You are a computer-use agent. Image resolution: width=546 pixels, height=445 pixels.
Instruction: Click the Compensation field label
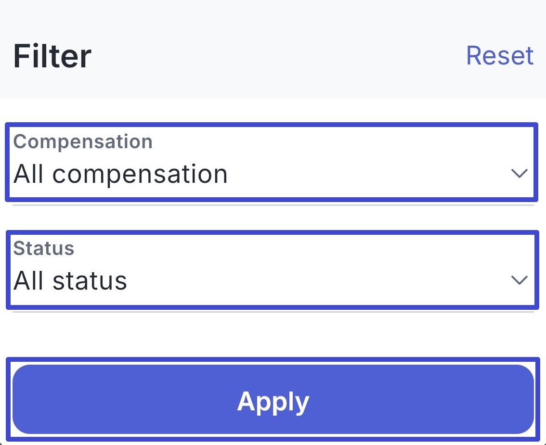click(x=83, y=141)
